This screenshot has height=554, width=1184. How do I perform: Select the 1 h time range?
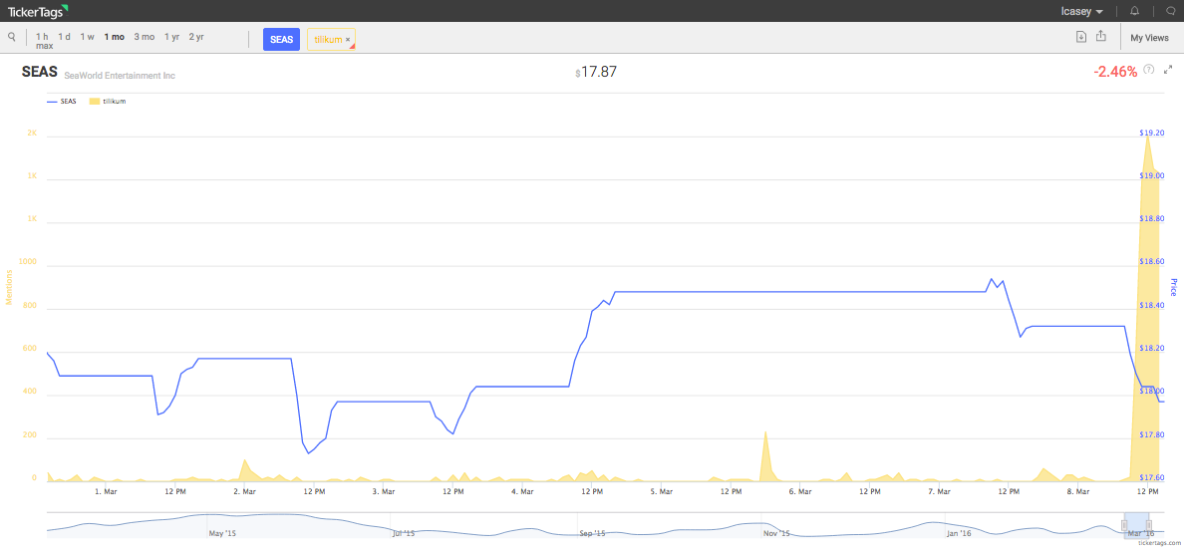[x=42, y=36]
